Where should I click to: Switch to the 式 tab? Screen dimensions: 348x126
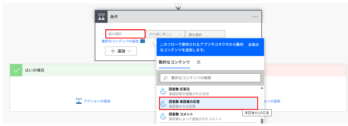[x=199, y=62]
